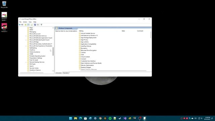Click the tree pane scroll-down arrow
Image resolution: width=215 pixels, height=121 pixels.
(x=53, y=71)
